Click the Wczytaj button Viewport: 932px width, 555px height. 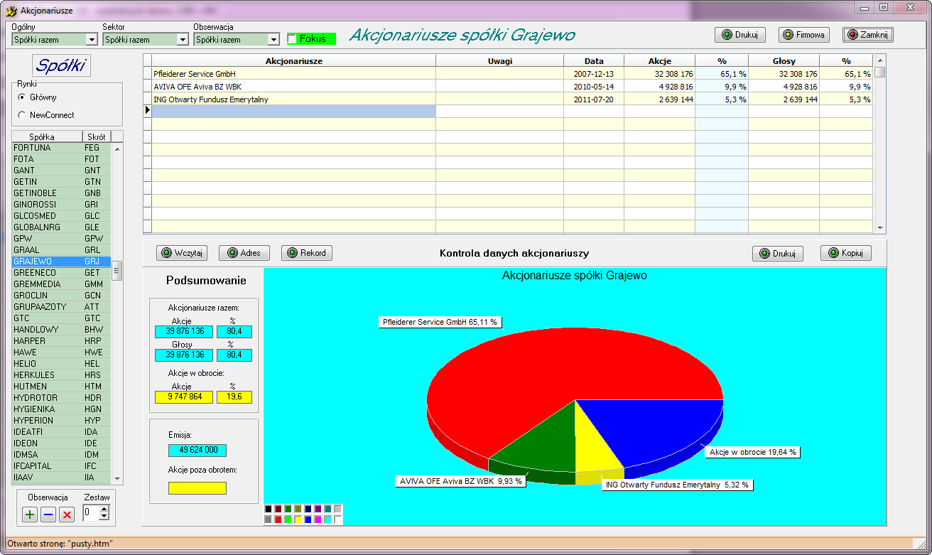click(x=181, y=253)
